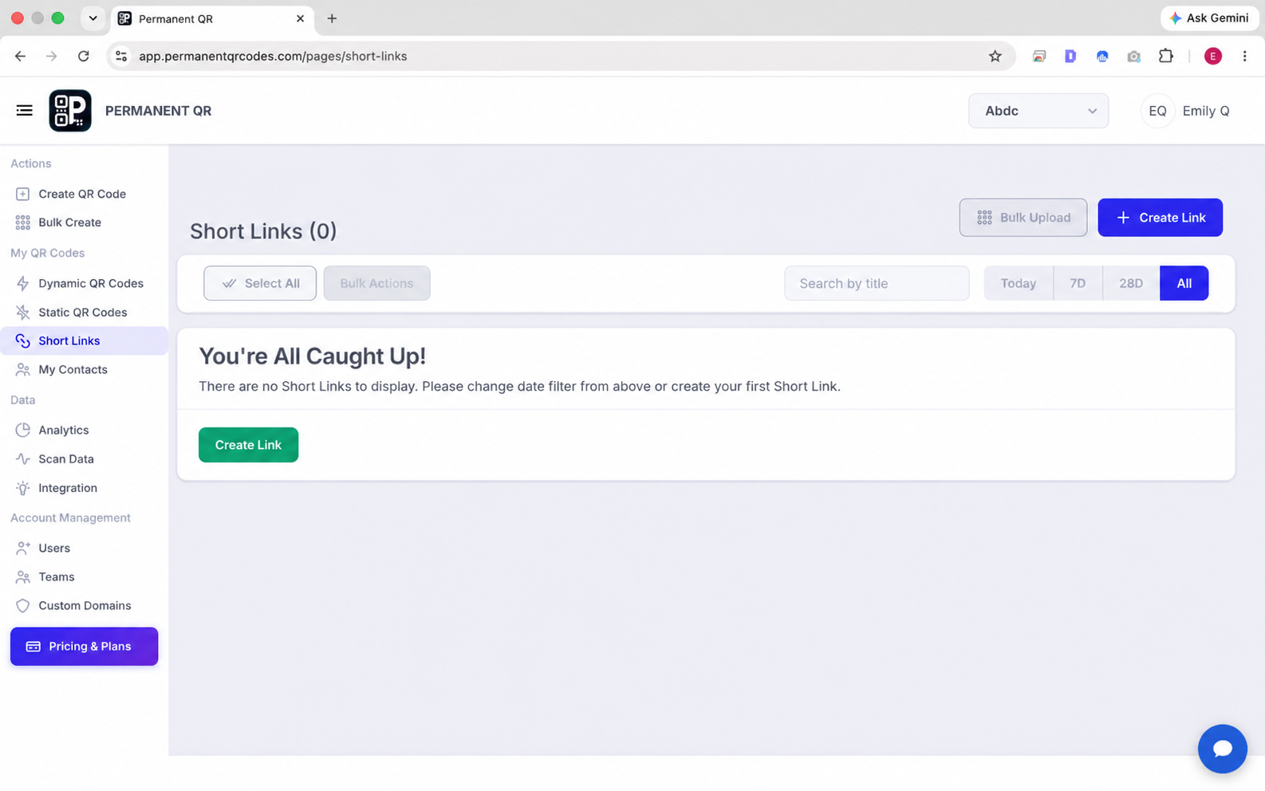Open Chrome profile E avatar
Viewport: 1265px width, 791px height.
(x=1212, y=56)
